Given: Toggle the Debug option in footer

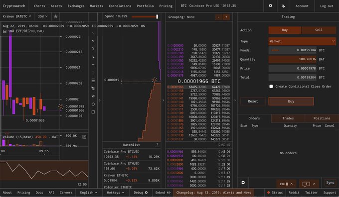Looking at the screenshot, I should [x=141, y=193].
